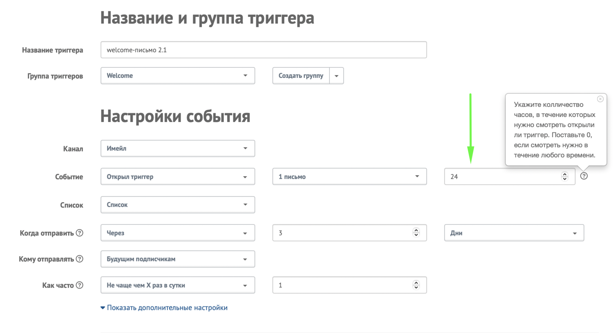Click the help icon next to Когда отправить
Viewport: 613px width, 333px height.
tap(80, 233)
